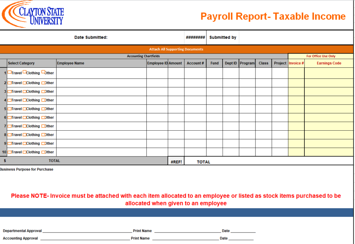Click the Account # column header
The height and width of the screenshot is (244, 355).
(x=195, y=63)
